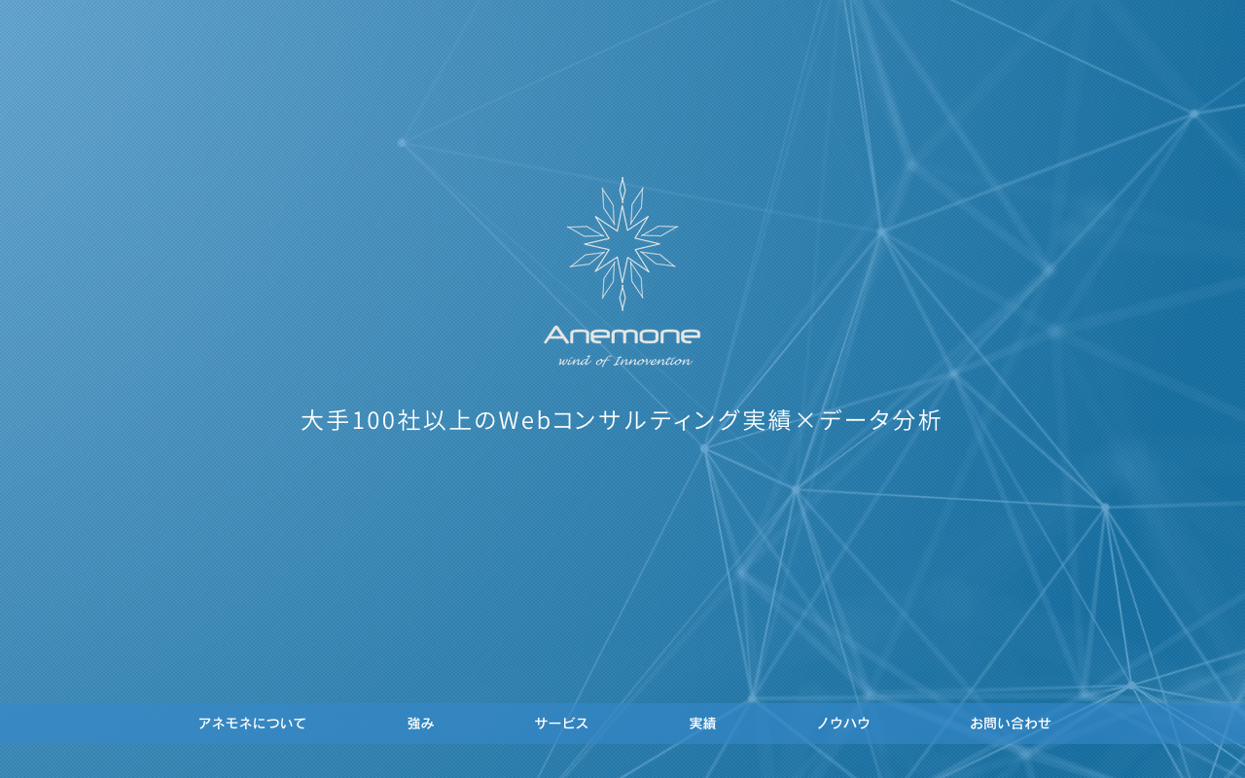Screen dimensions: 1245x778
Task: Click the Anemone flower logo icon
Action: [x=622, y=244]
